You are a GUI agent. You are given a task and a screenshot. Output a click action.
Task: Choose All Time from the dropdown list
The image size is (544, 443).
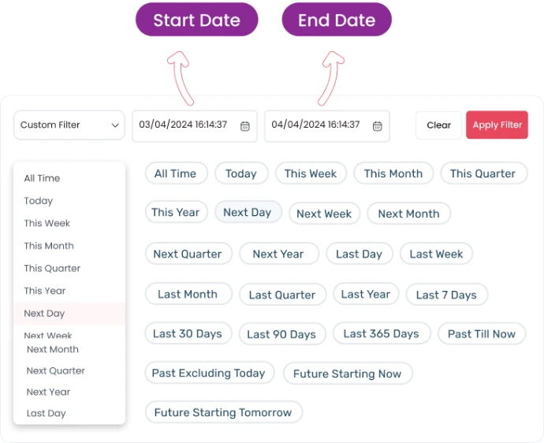point(42,178)
